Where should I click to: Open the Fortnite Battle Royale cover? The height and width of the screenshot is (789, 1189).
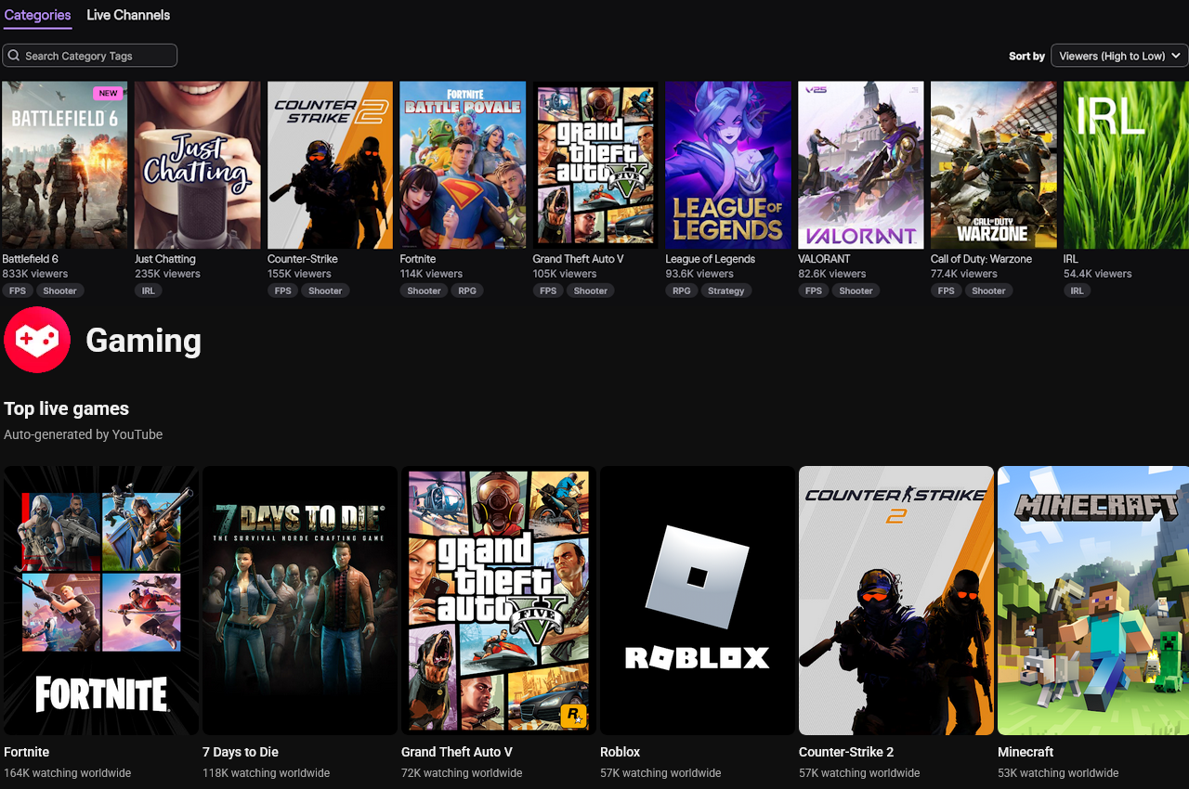pos(463,165)
